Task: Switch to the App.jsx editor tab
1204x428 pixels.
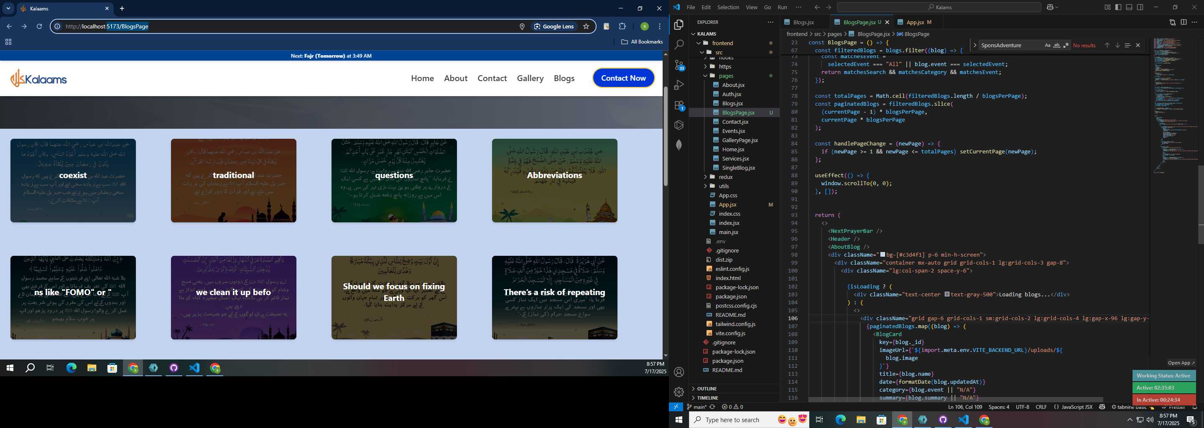Action: click(915, 22)
